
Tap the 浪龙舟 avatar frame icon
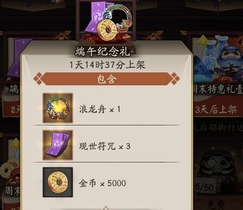[58, 108]
